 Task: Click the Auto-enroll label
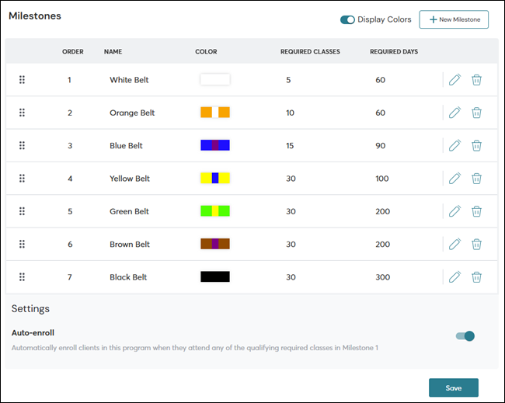point(33,333)
